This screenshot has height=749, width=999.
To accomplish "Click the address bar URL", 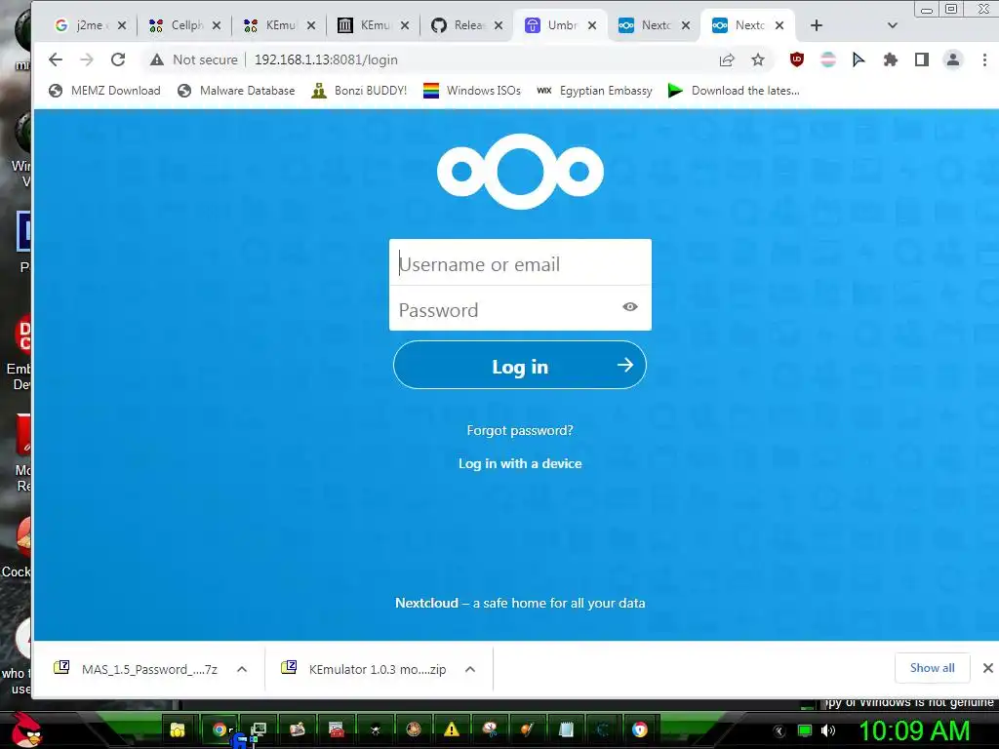I will click(326, 59).
